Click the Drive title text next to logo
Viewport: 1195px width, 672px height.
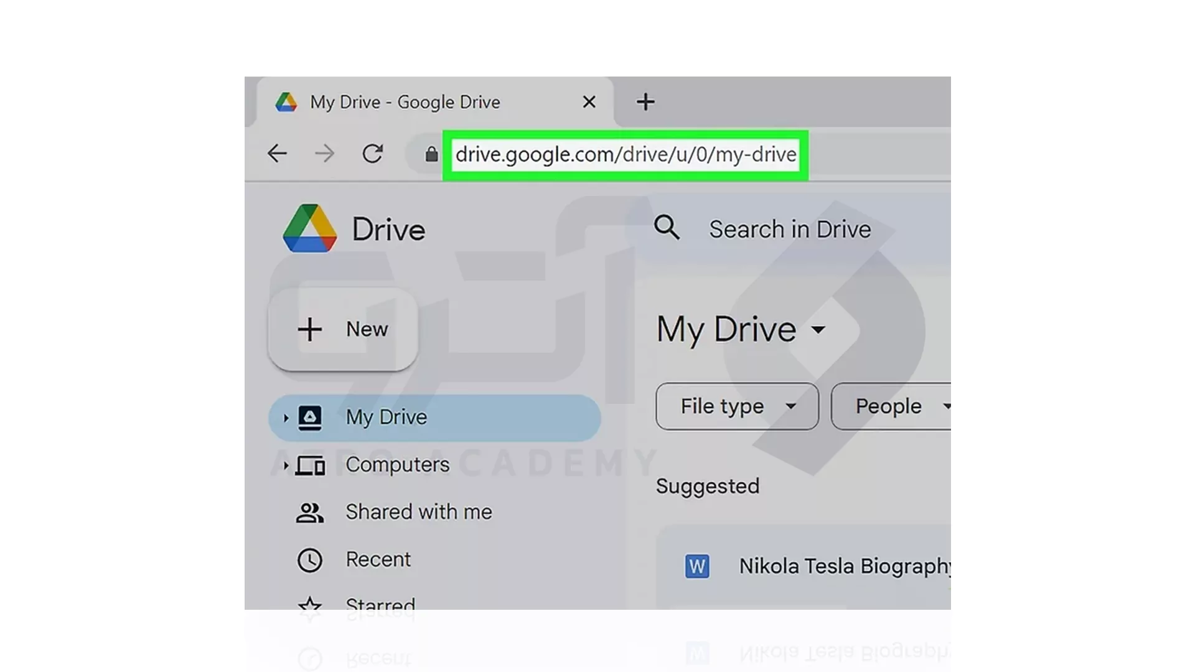388,230
